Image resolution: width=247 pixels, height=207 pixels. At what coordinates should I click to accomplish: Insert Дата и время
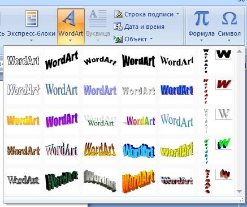tap(139, 27)
